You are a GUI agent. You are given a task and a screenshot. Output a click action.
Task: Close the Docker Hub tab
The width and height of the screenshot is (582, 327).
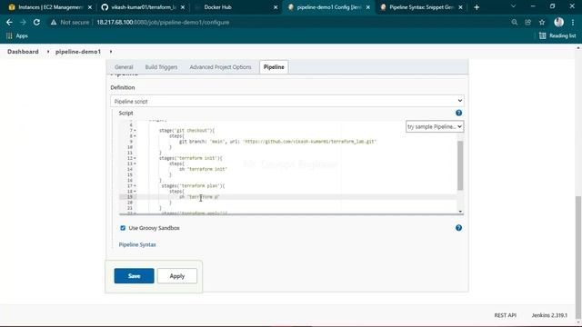276,7
